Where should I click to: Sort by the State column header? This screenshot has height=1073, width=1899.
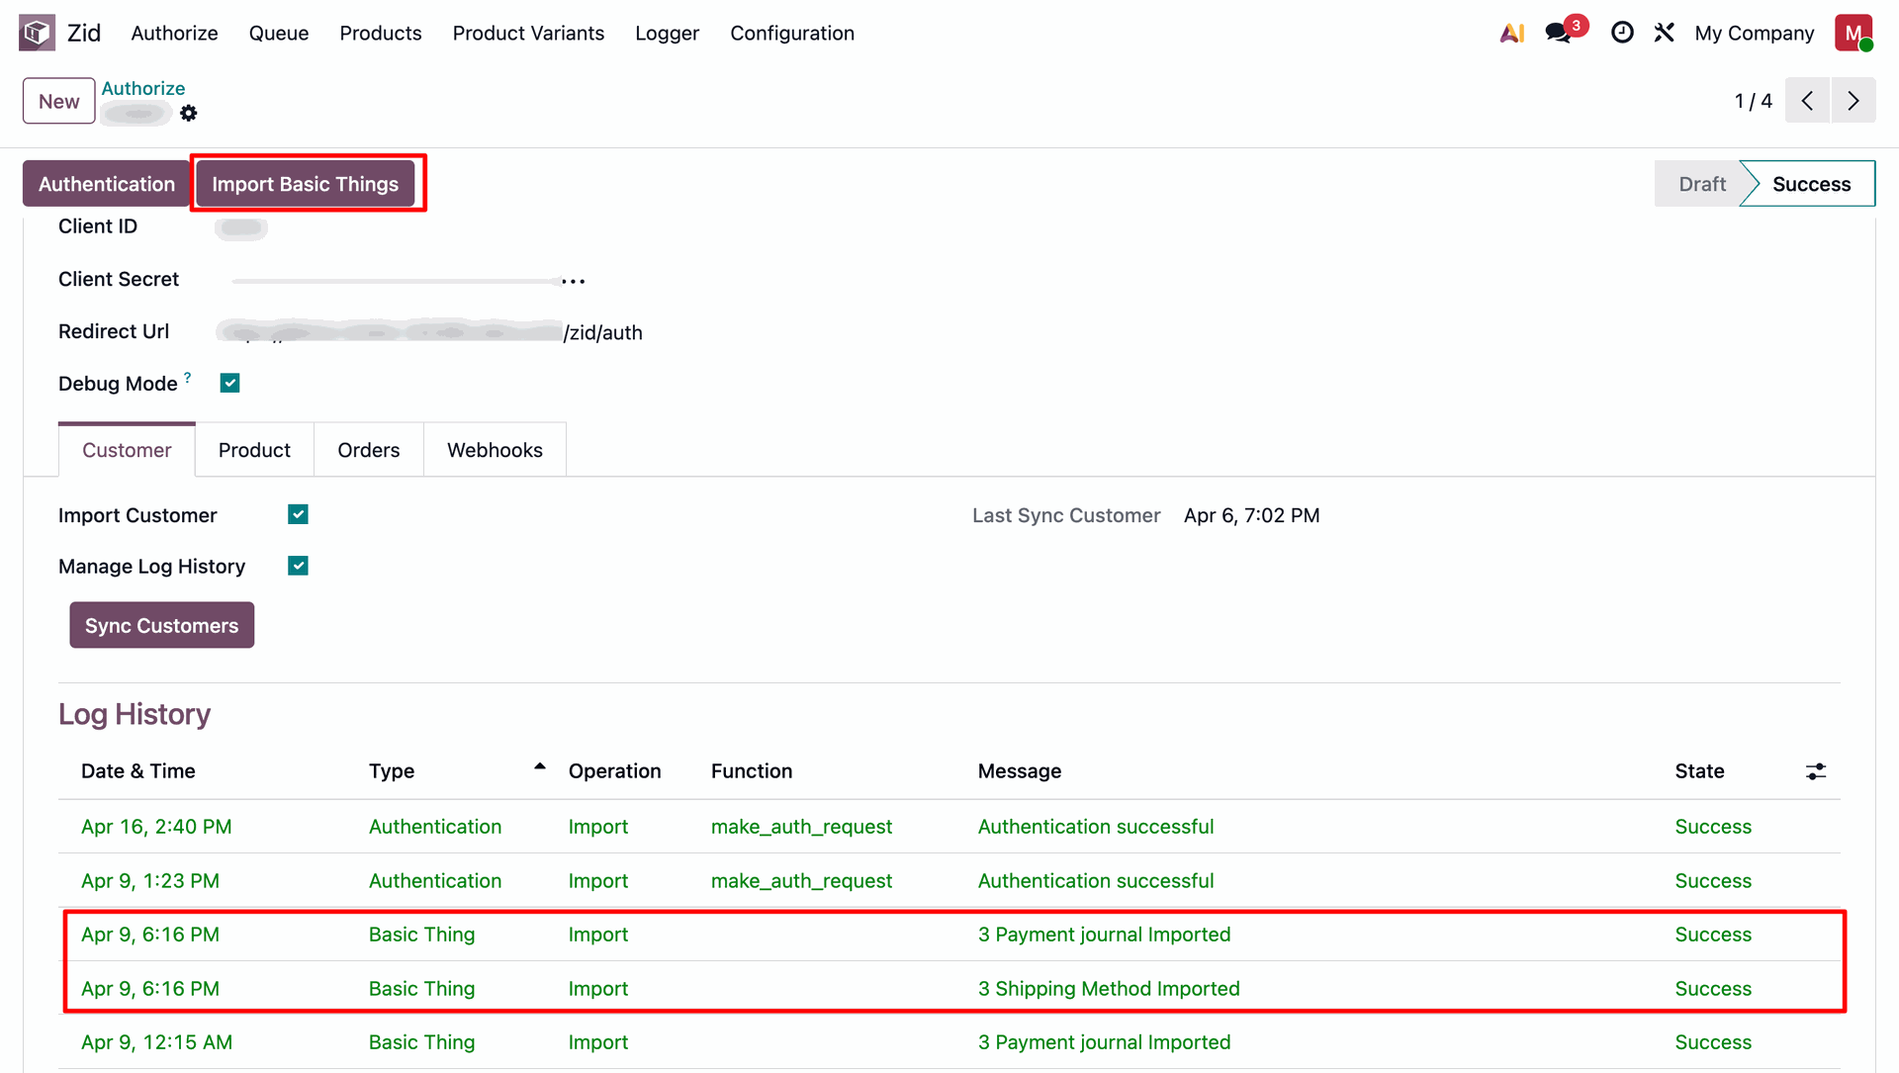[1699, 771]
